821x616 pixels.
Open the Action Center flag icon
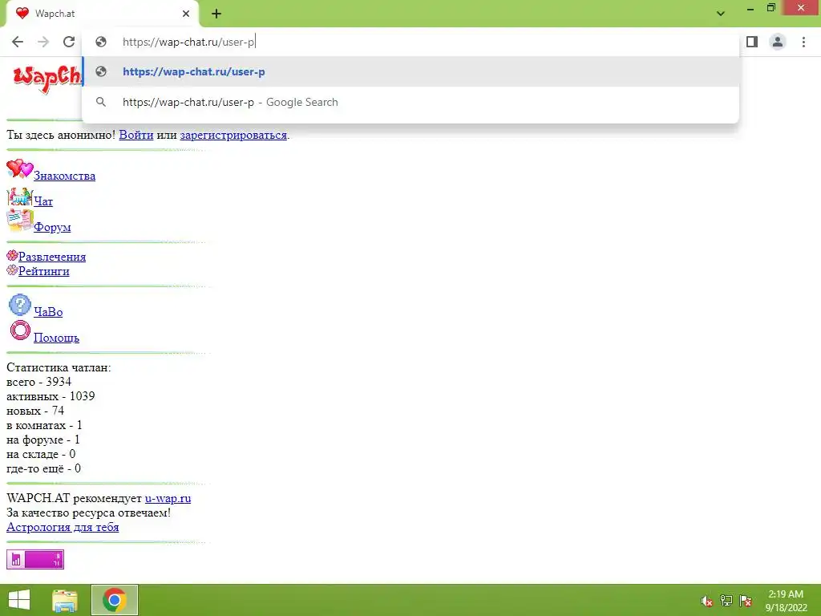746,601
